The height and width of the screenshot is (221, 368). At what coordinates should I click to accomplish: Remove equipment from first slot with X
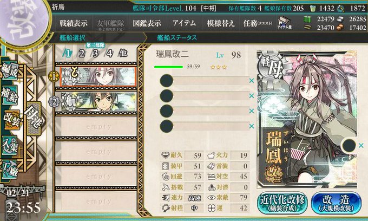[x=252, y=81]
